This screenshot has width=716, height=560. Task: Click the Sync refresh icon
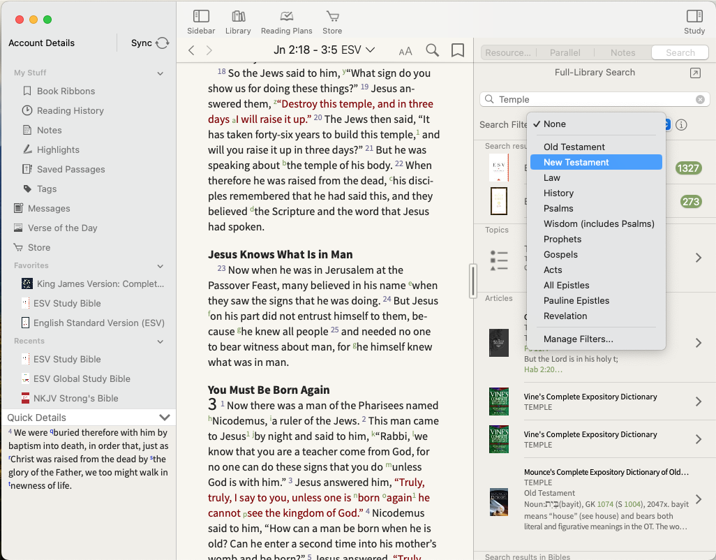click(163, 43)
